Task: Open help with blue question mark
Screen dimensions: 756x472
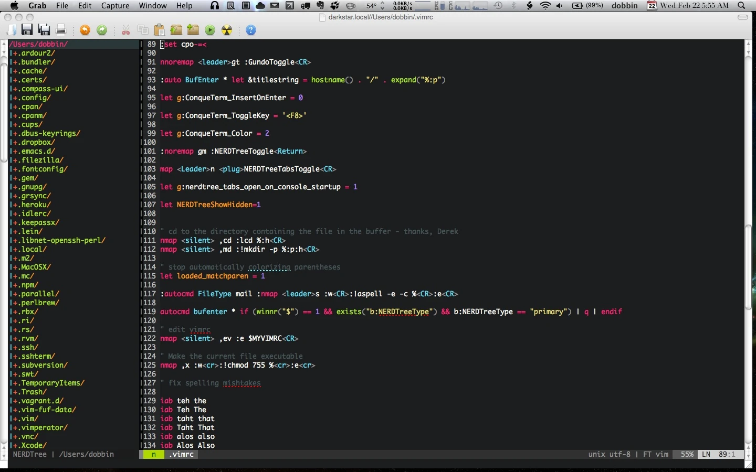Action: [251, 30]
